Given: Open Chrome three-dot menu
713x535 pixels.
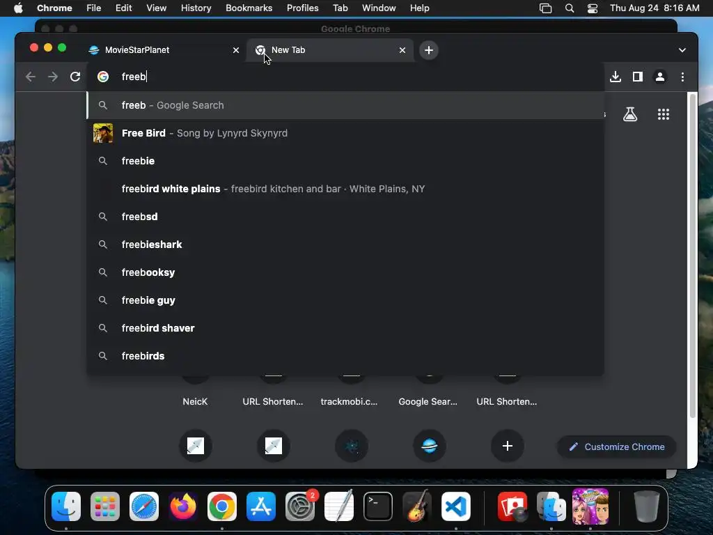Looking at the screenshot, I should coord(682,77).
